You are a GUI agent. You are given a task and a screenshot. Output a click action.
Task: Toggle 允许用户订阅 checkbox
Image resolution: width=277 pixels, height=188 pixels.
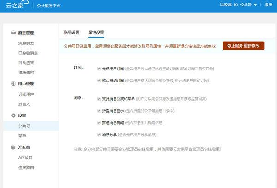99,68
